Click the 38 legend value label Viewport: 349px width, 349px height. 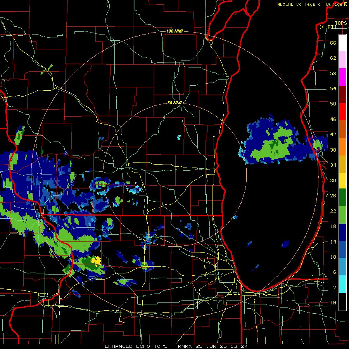(x=333, y=150)
